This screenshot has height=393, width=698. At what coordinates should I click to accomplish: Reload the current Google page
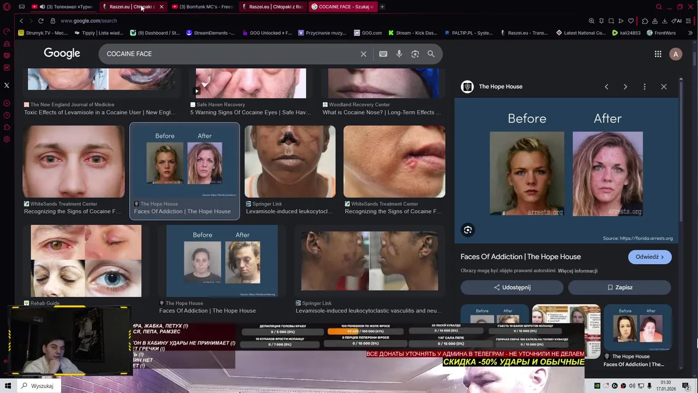click(x=40, y=21)
